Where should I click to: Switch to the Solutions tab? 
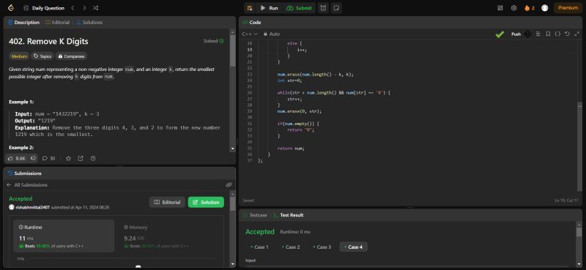[89, 23]
